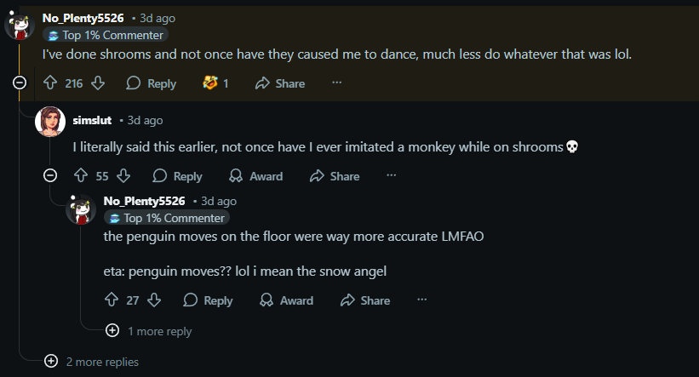The height and width of the screenshot is (377, 699).
Task: Open simslut's user profile link
Action: 92,120
